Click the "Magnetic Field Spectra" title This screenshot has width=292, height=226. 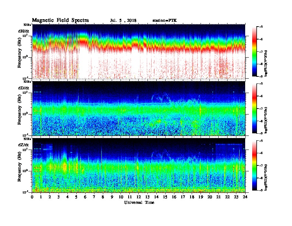pyautogui.click(x=60, y=20)
